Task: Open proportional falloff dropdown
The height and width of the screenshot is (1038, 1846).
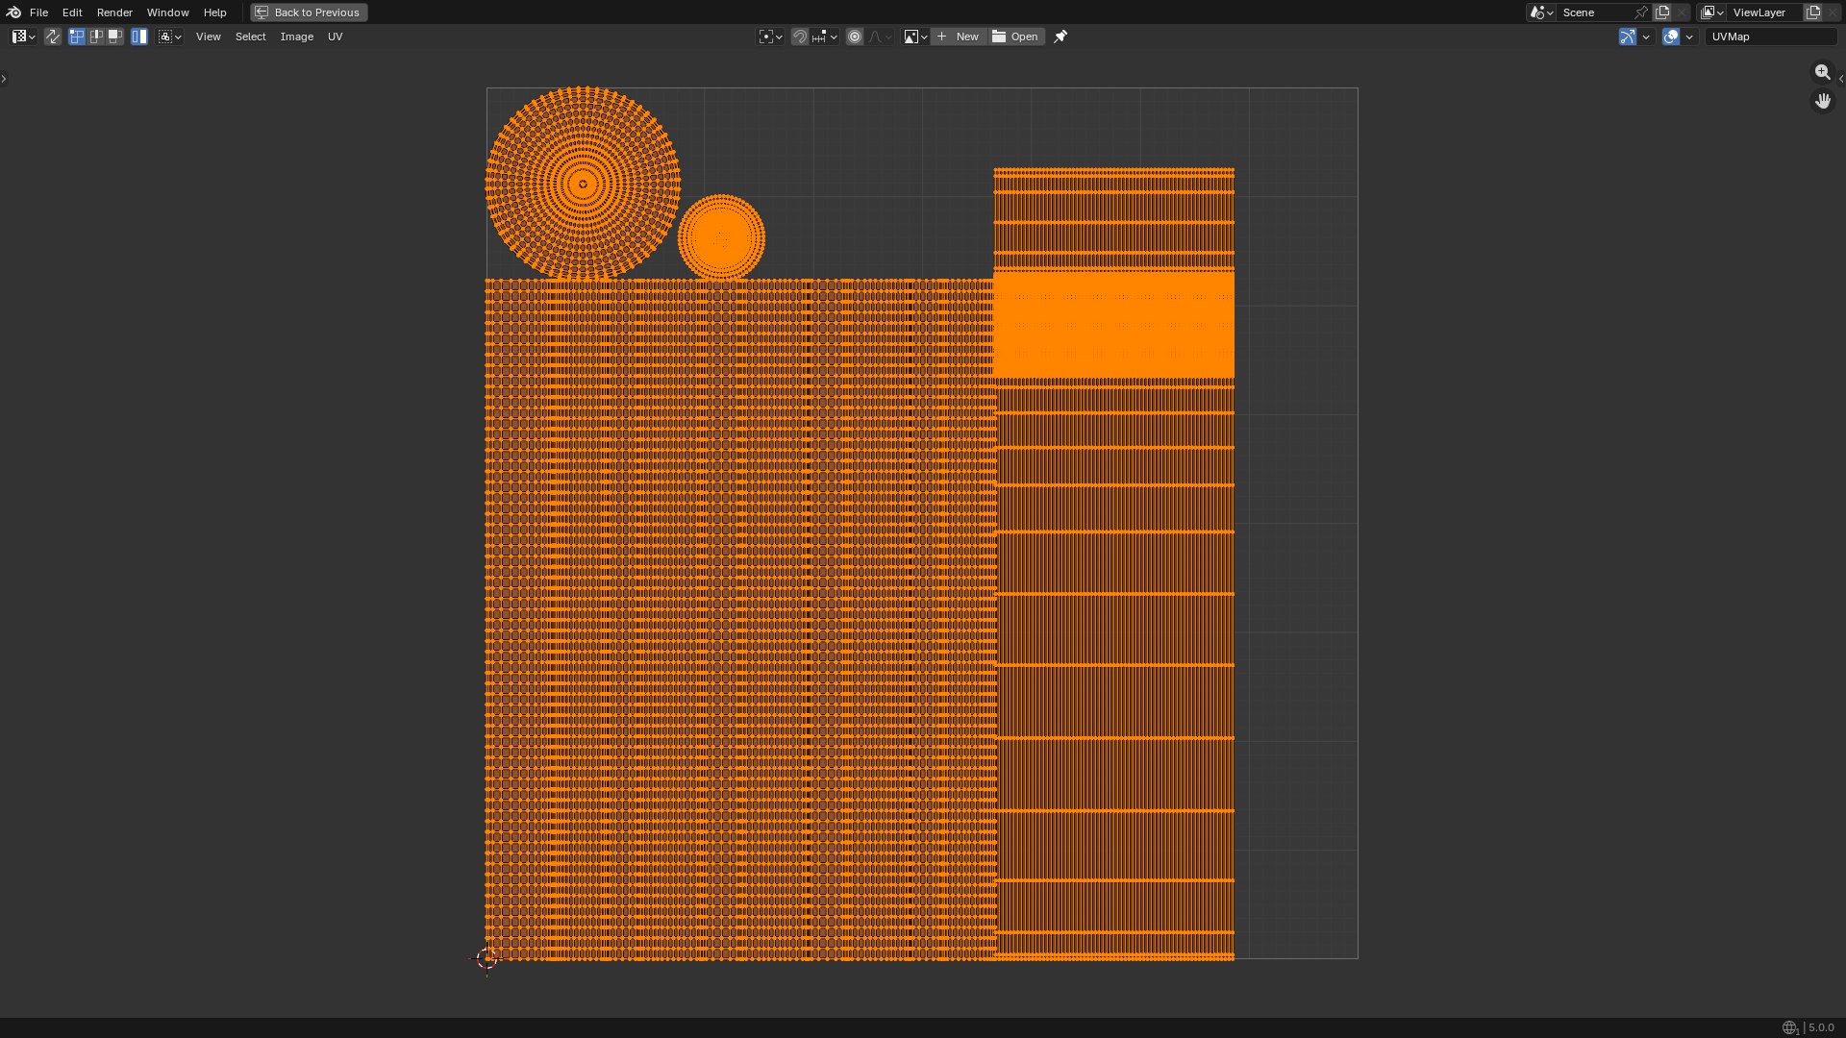Action: tap(880, 37)
